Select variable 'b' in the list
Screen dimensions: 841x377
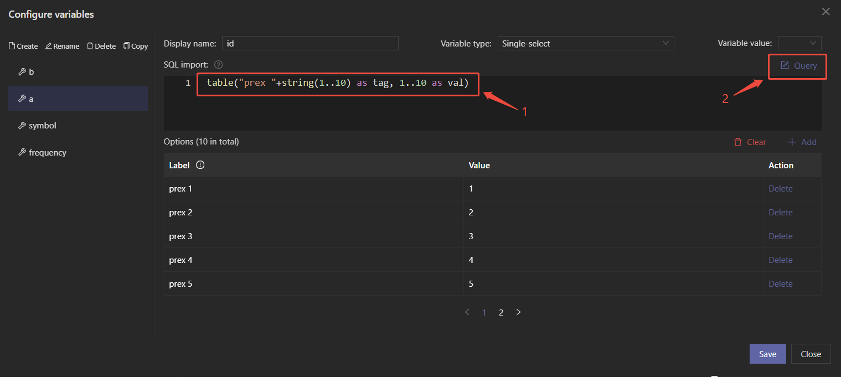[x=32, y=72]
